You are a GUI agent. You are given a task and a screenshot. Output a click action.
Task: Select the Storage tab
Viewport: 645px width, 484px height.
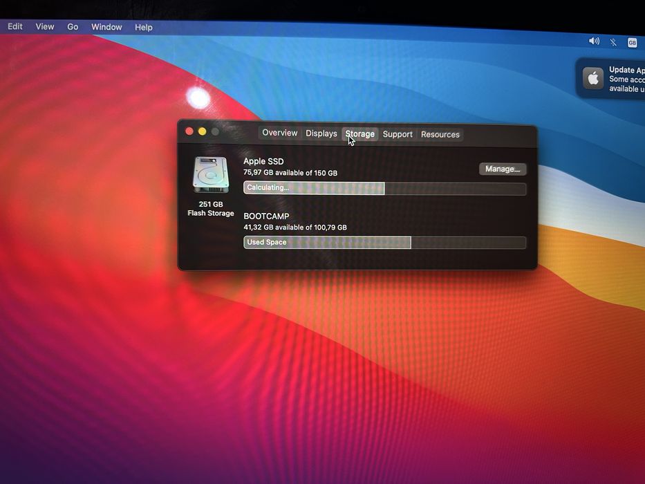click(359, 133)
